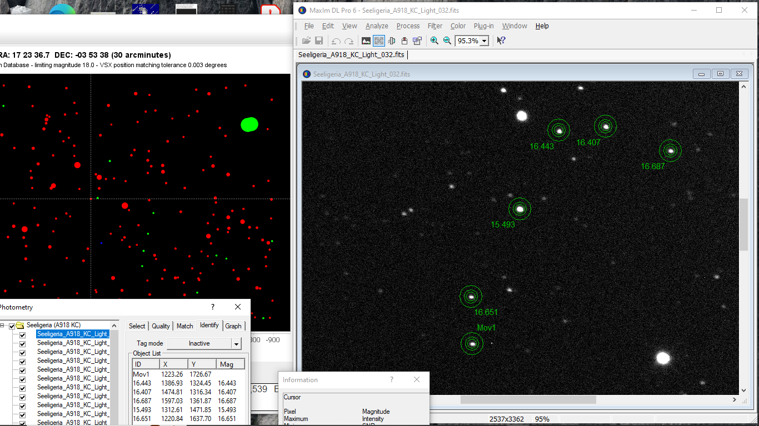The height and width of the screenshot is (426, 759).
Task: Click the flip/mirror image toolbar icon
Action: coord(392,40)
